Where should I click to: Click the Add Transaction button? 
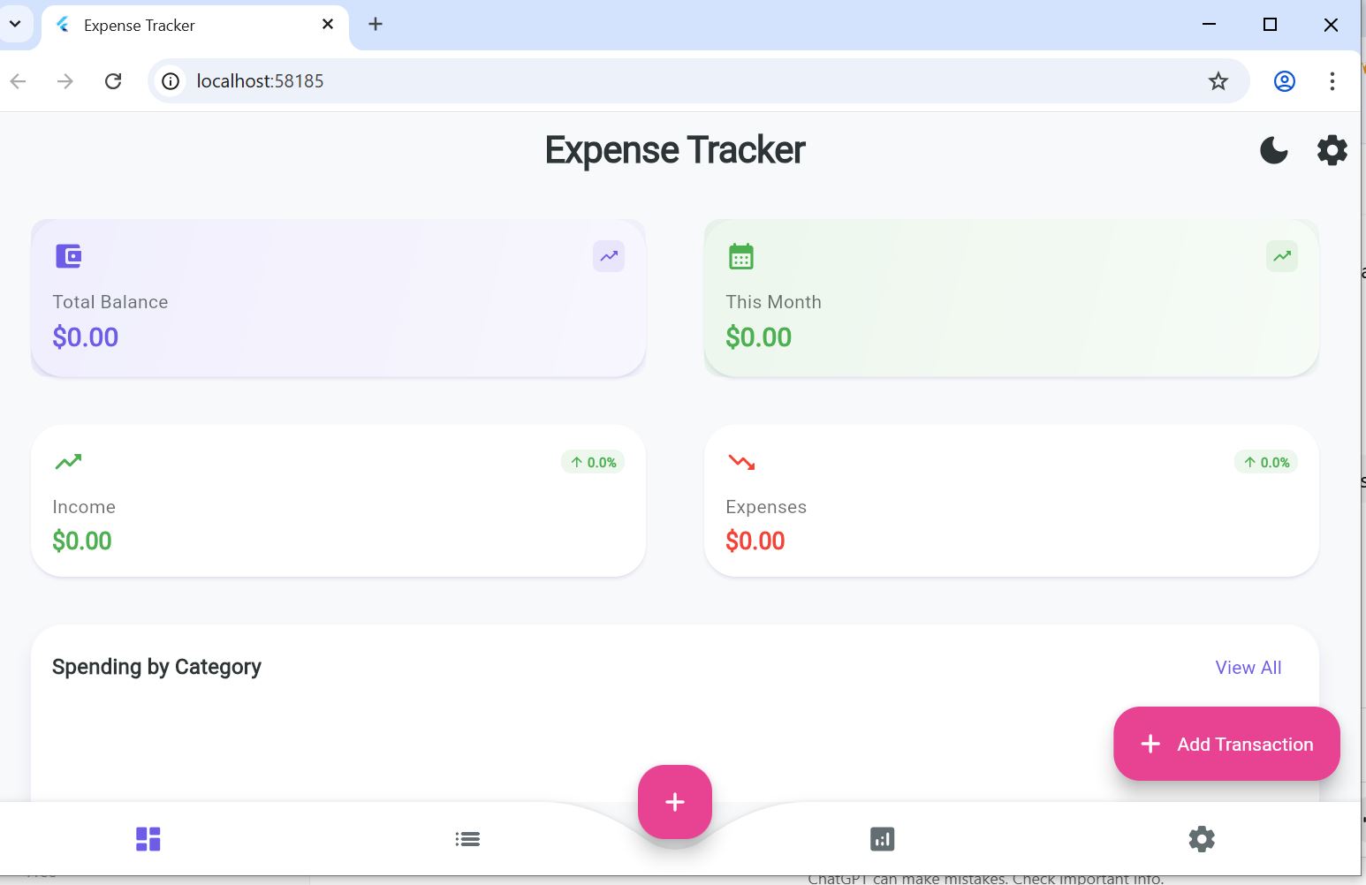[x=1226, y=744]
